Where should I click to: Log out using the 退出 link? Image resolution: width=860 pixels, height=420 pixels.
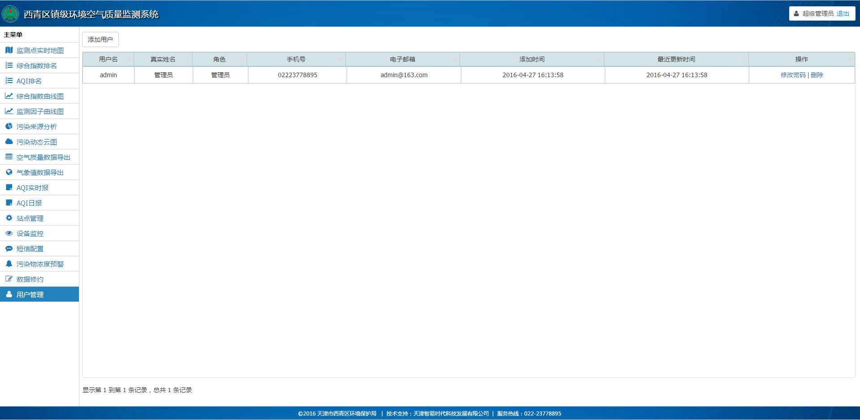tap(843, 13)
